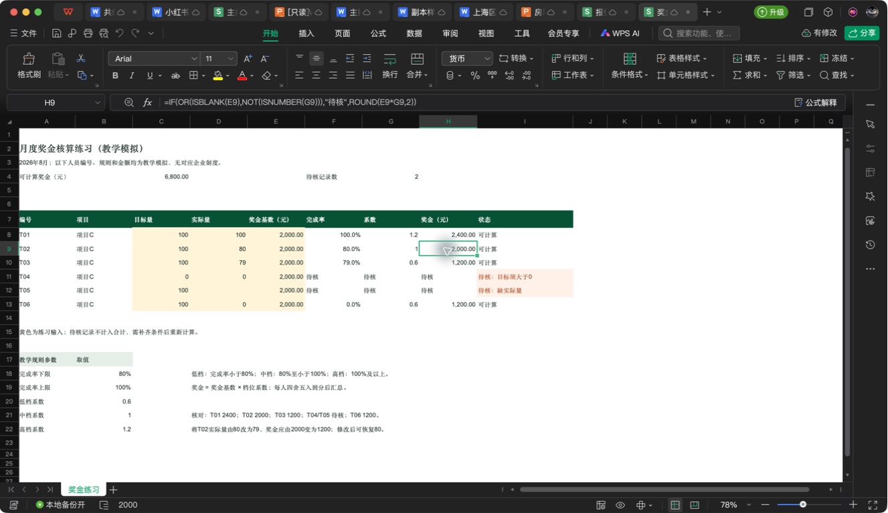Select the 奖金练习 sheet tab

(83, 490)
